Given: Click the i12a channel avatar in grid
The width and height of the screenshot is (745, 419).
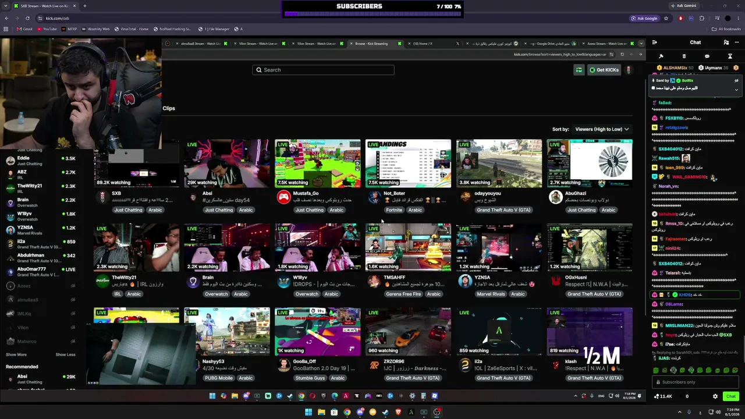Looking at the screenshot, I should [x=465, y=365].
